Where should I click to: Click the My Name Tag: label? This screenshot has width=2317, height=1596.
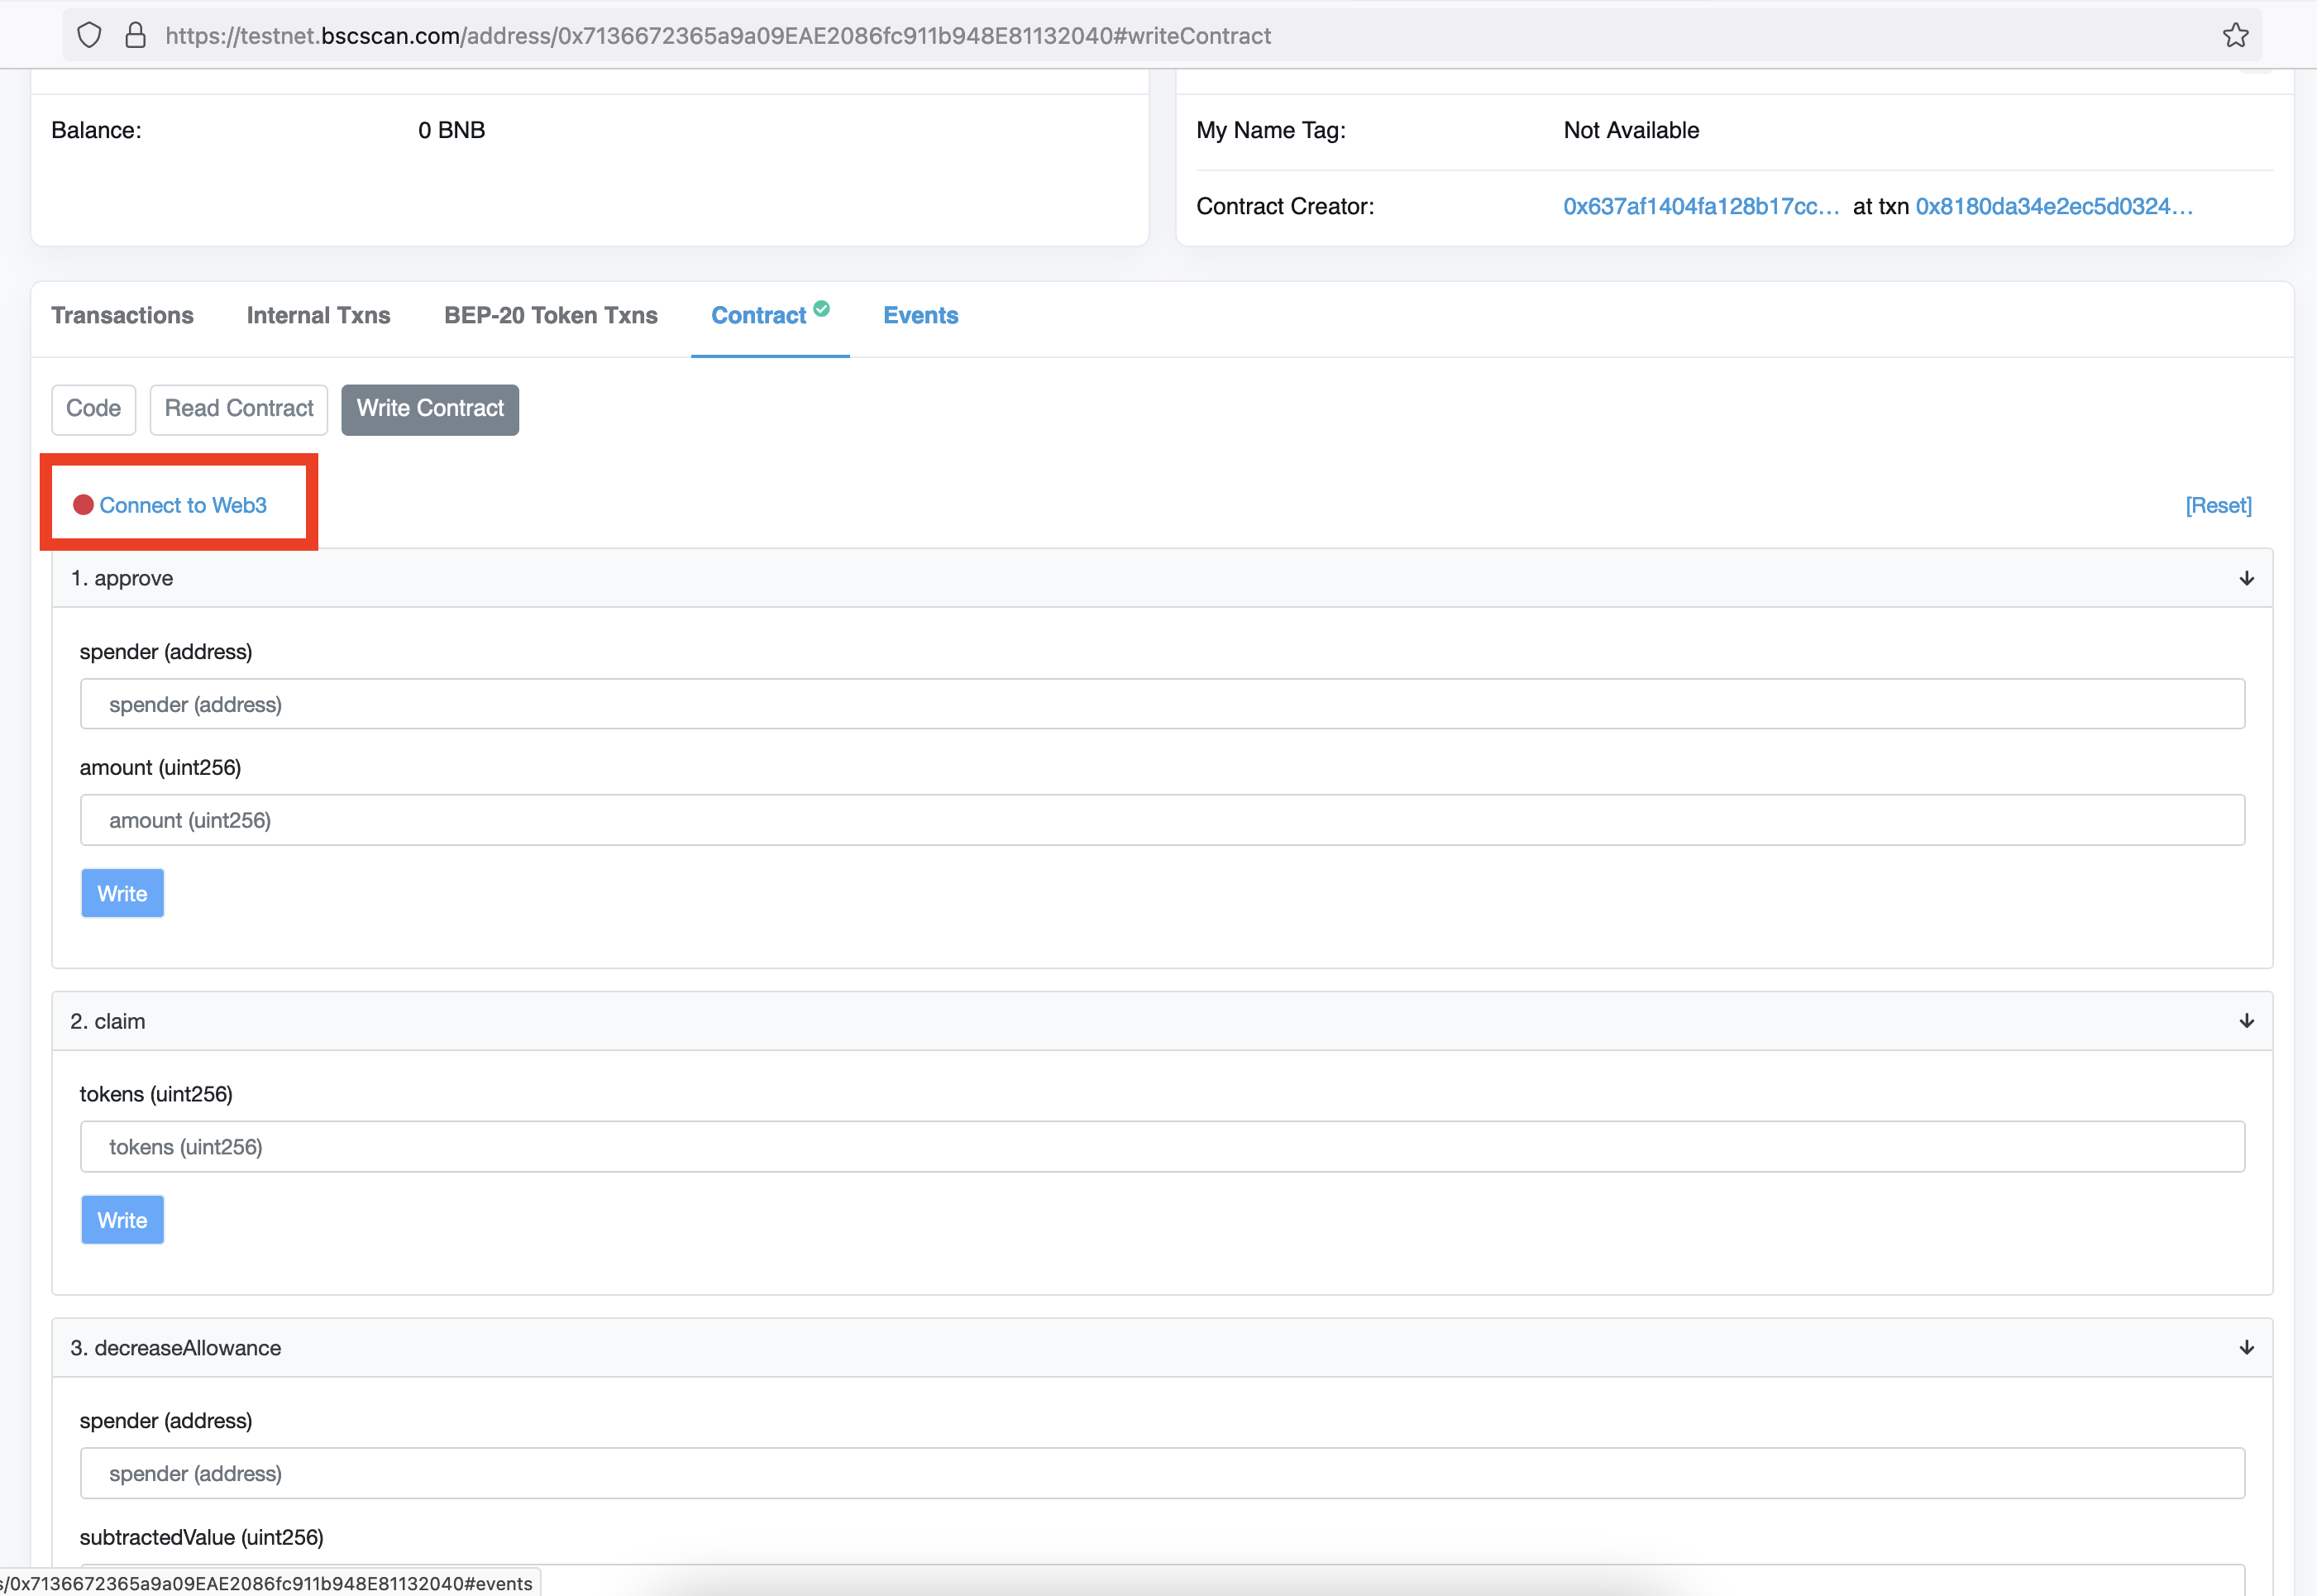coord(1270,130)
